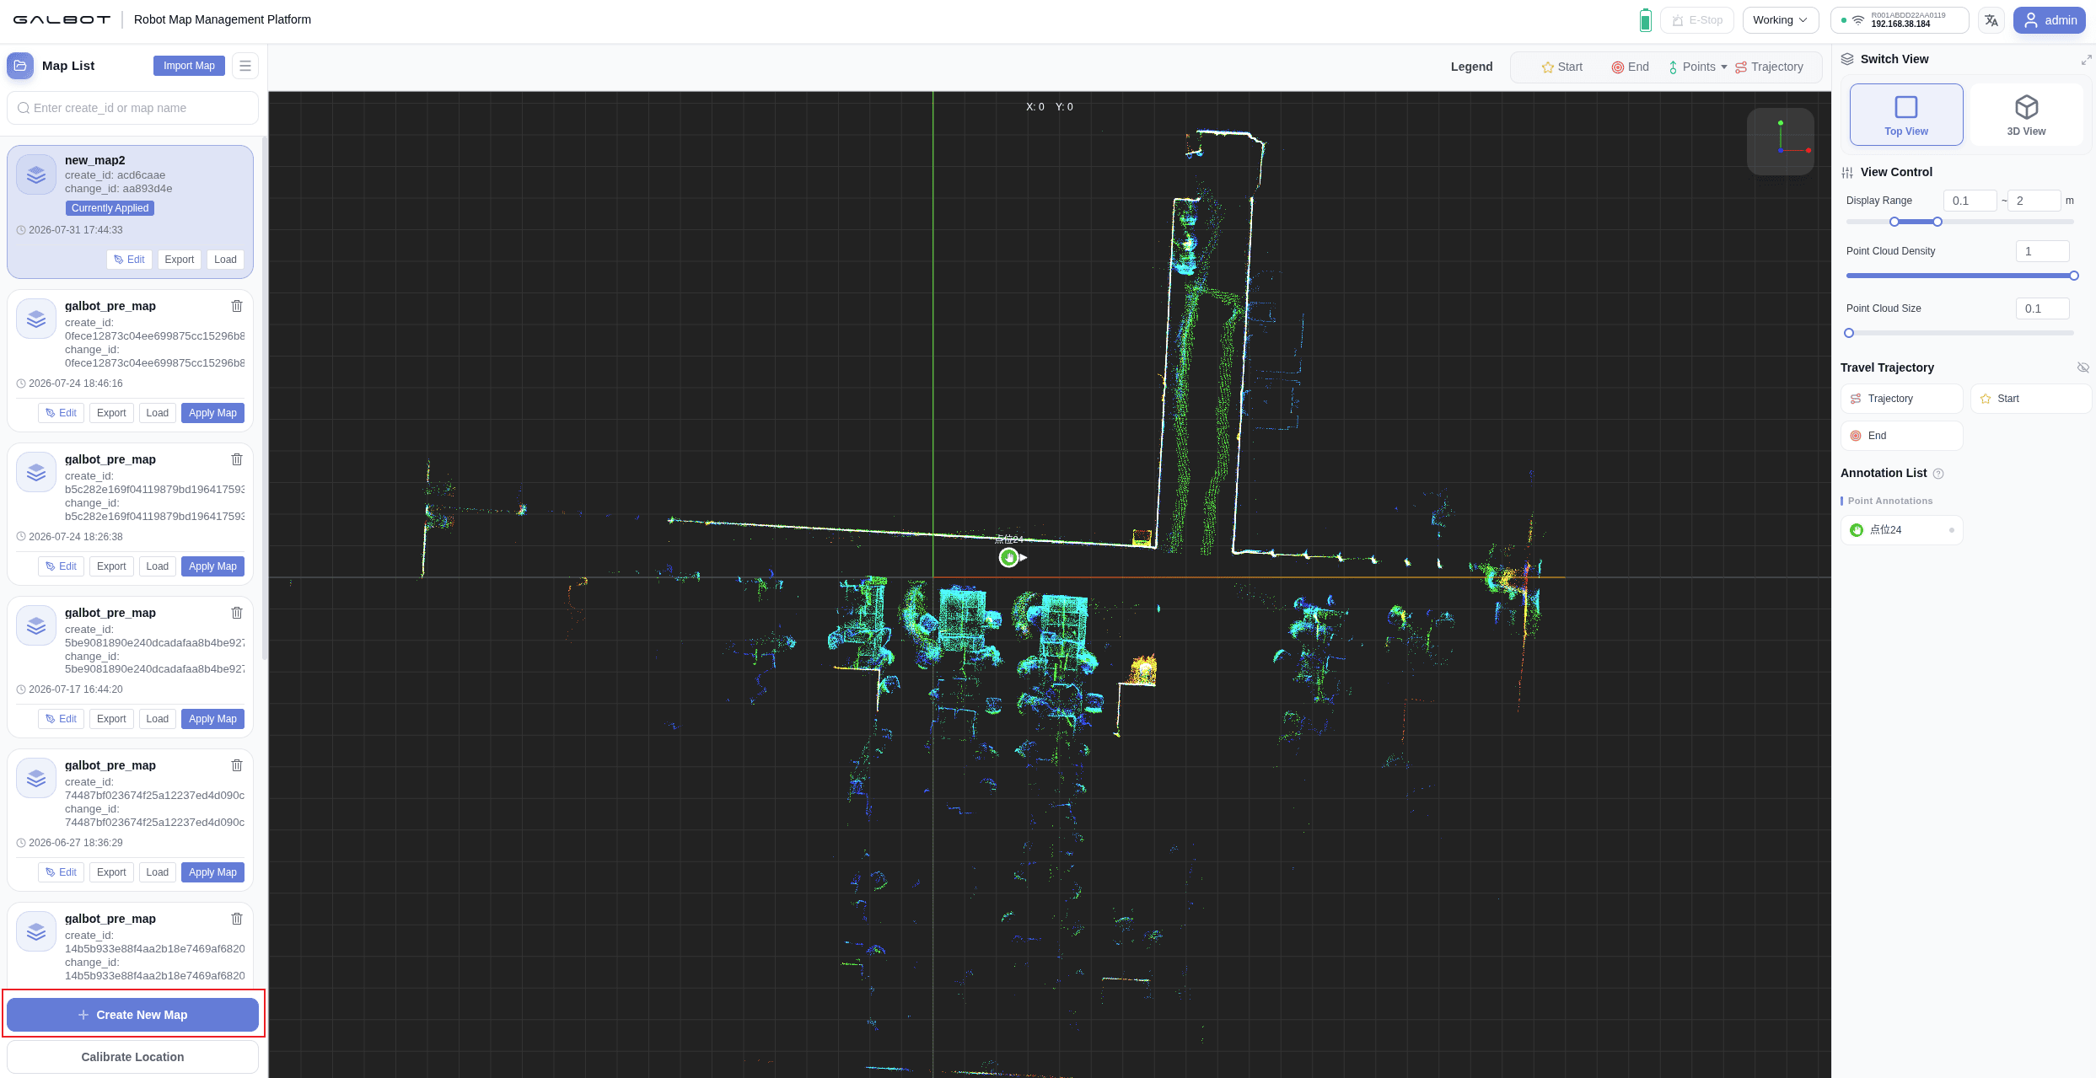Toggle Start marker in Travel Trajectory

point(2030,399)
